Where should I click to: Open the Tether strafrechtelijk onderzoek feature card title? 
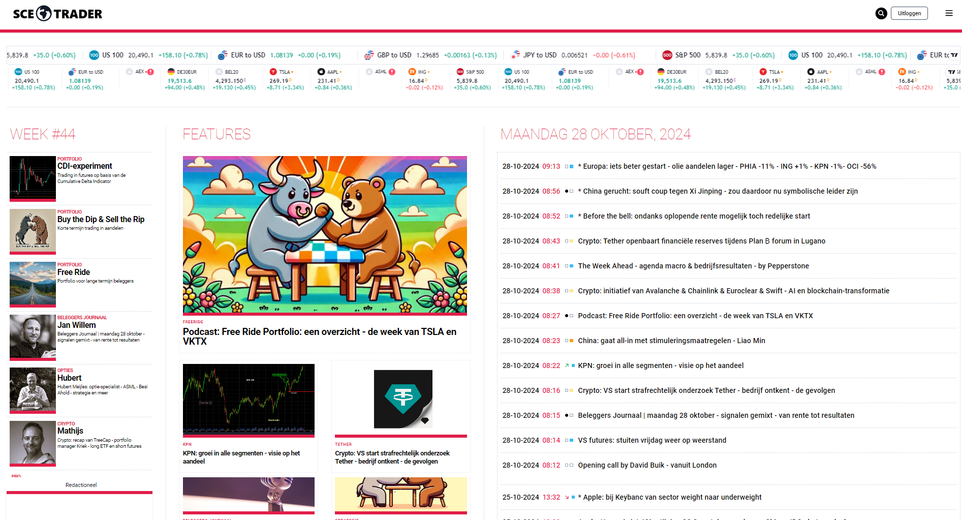tap(392, 457)
